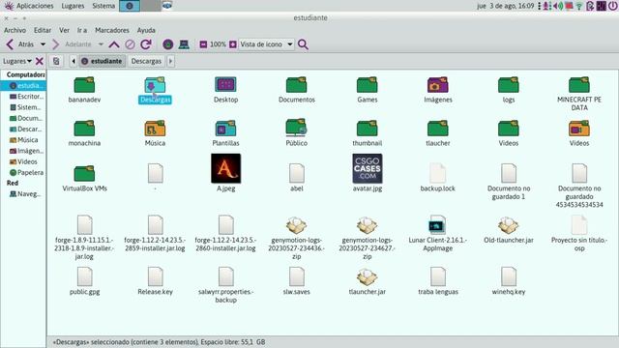Open the Atrás history dropdown arrow
This screenshot has width=619, height=348.
(x=43, y=44)
